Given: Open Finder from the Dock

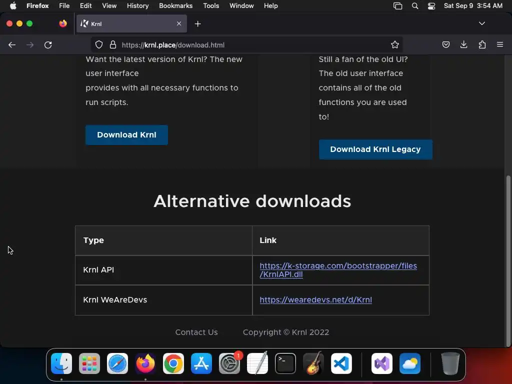Looking at the screenshot, I should pyautogui.click(x=61, y=363).
